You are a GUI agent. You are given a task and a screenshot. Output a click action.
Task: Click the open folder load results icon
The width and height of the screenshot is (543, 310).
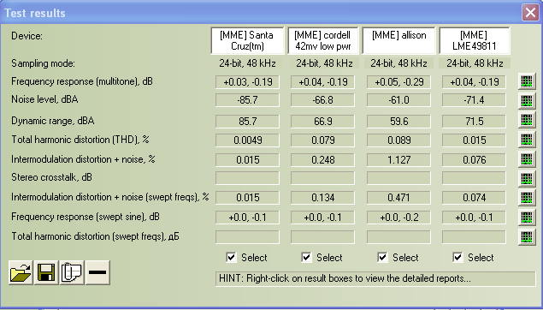21,272
